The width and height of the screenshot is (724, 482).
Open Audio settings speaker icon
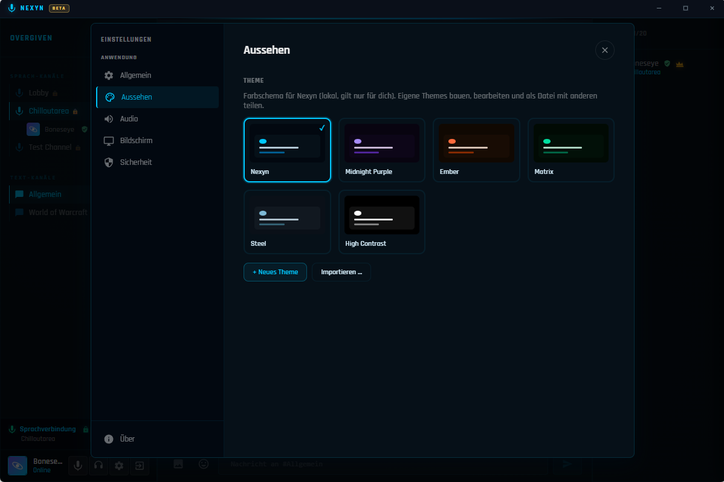tap(109, 118)
